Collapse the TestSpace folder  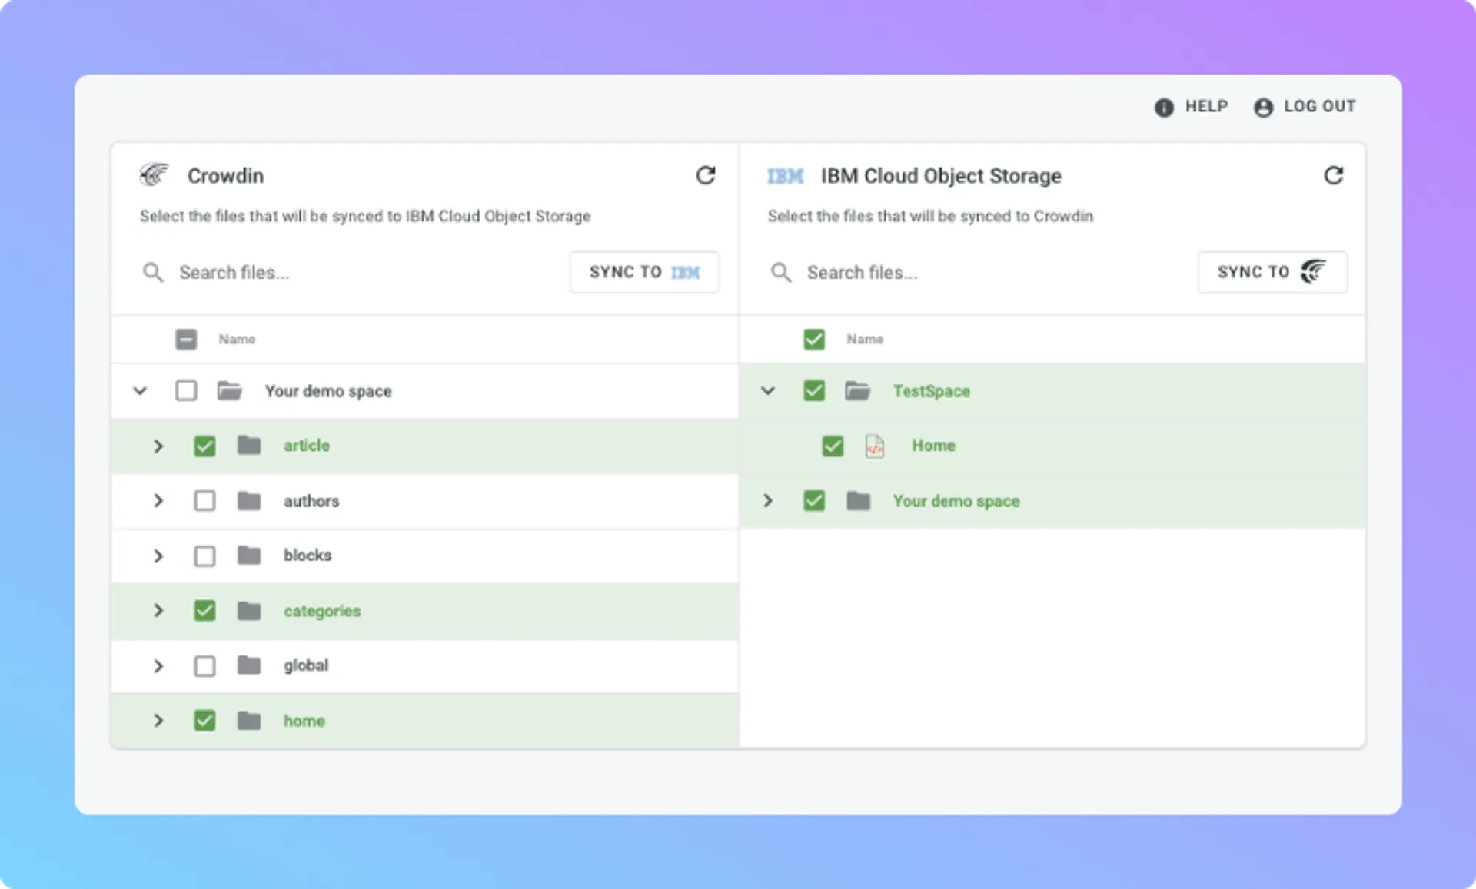tap(768, 390)
